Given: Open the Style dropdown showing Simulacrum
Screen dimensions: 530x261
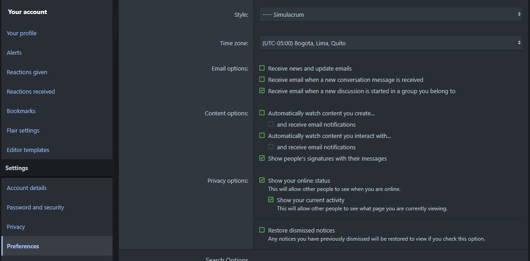Looking at the screenshot, I should tap(391, 14).
